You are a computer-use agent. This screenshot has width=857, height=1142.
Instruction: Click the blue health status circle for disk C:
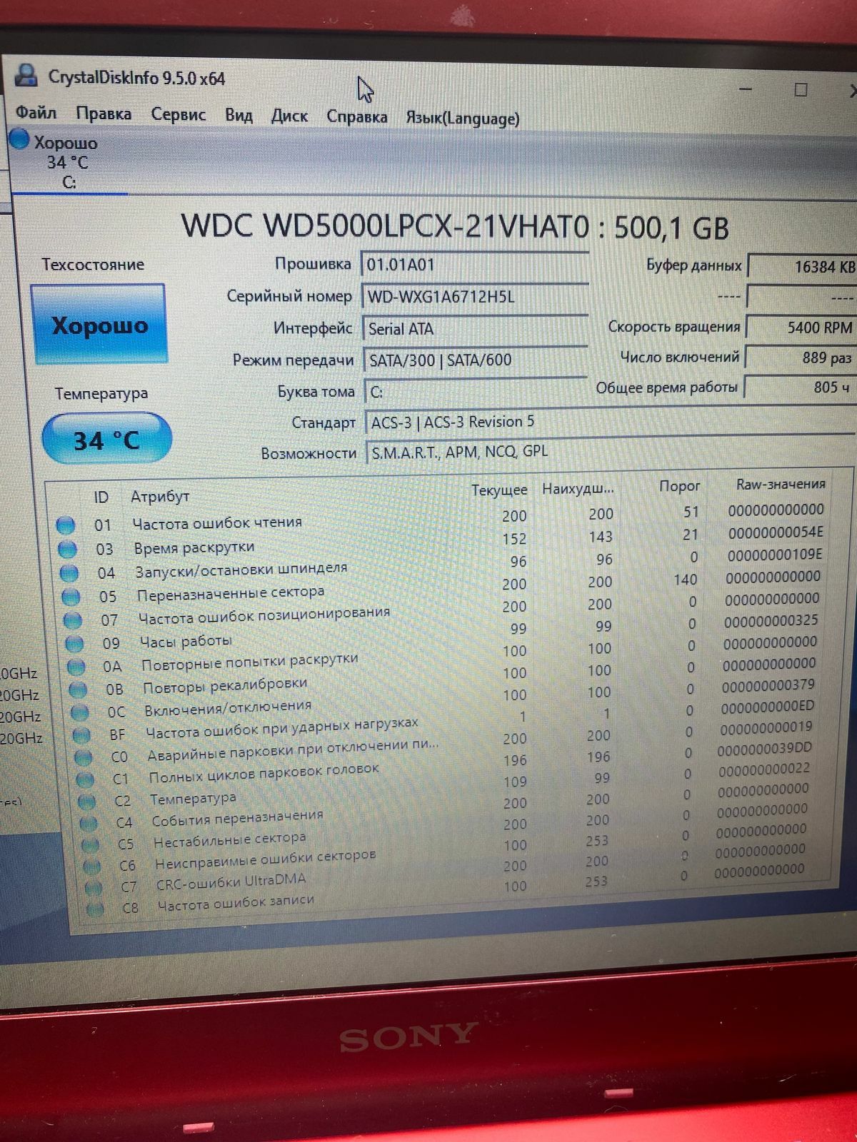tap(19, 138)
